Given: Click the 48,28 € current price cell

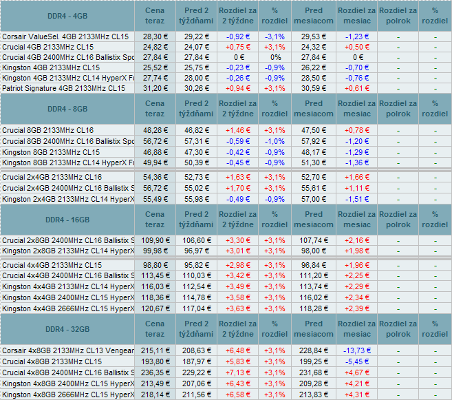Looking at the screenshot, I should 155,130.
